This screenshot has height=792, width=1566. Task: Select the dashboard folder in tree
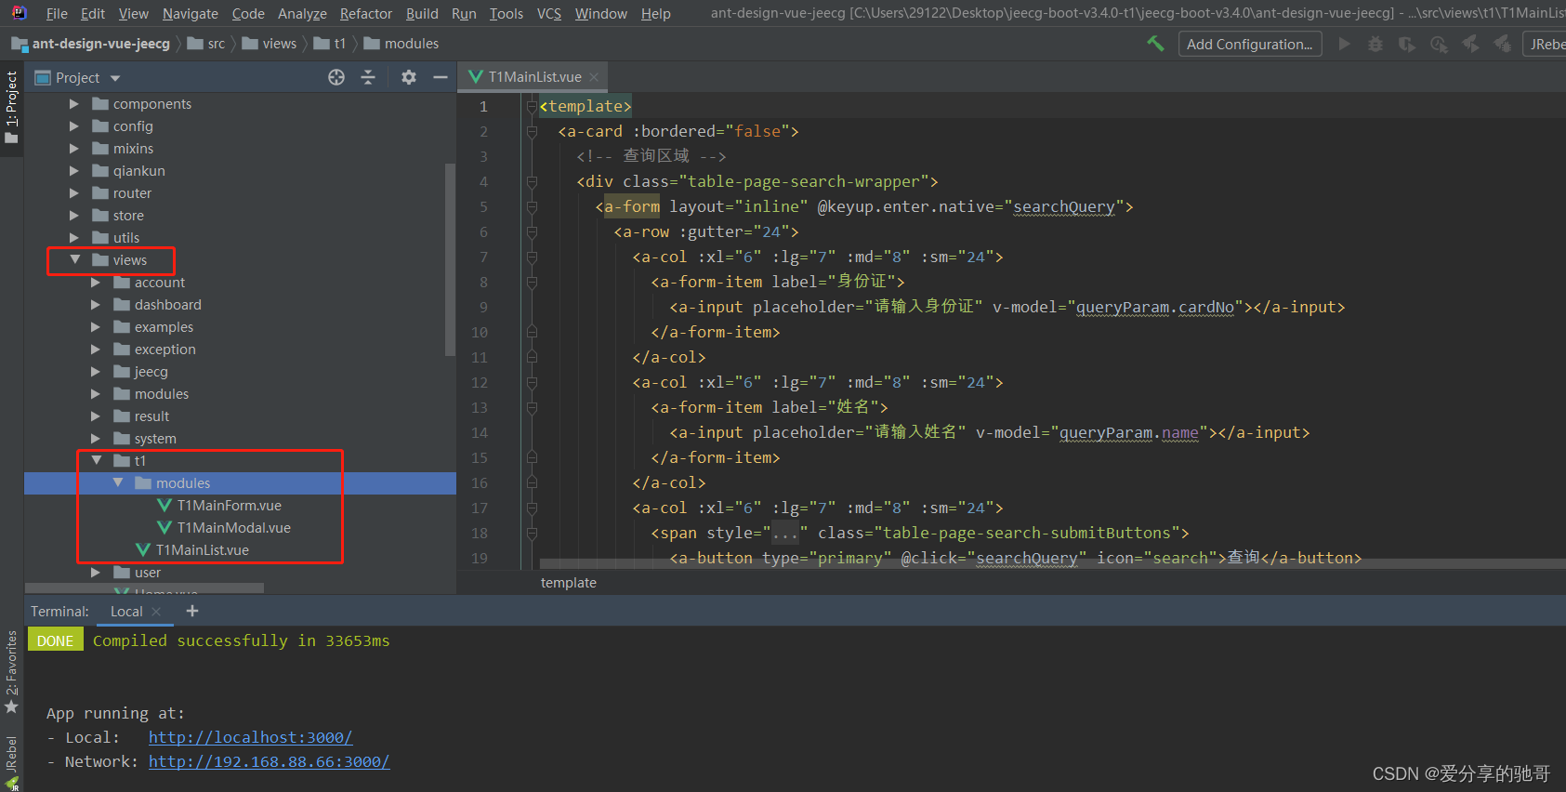[167, 305]
